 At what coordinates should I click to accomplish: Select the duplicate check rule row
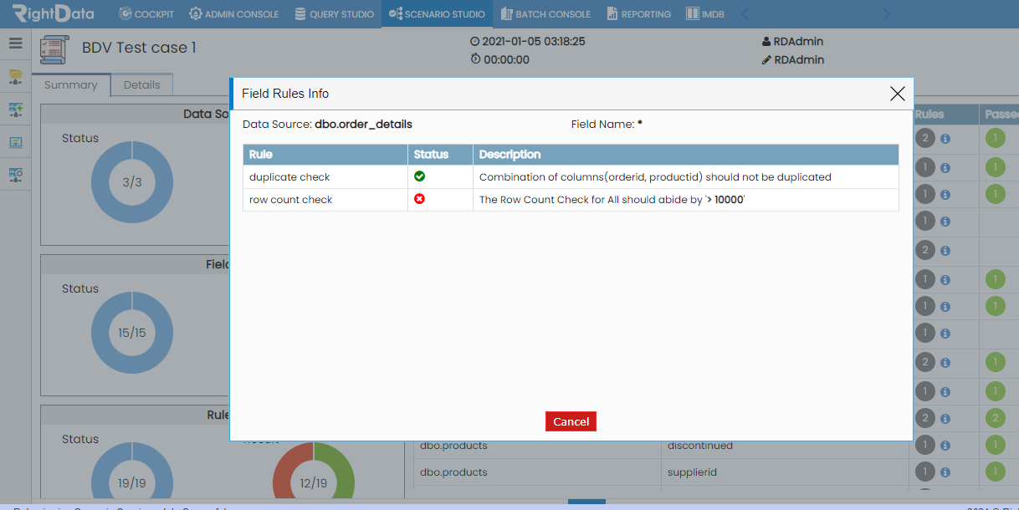click(x=571, y=176)
